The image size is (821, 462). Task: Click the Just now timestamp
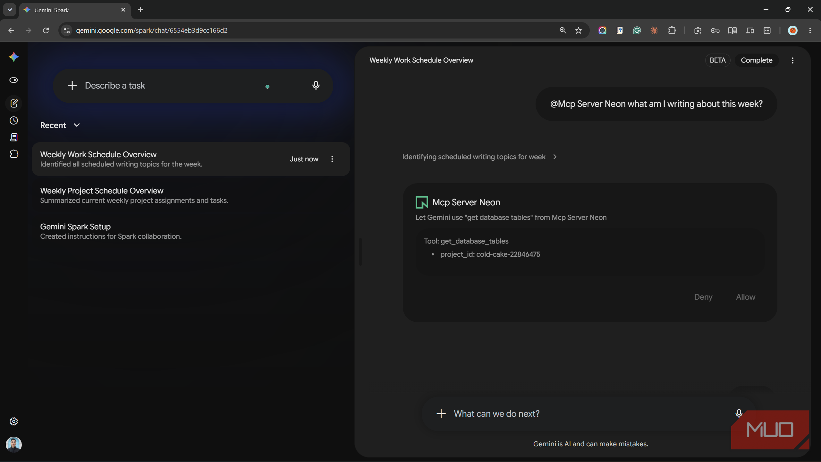[x=304, y=159]
